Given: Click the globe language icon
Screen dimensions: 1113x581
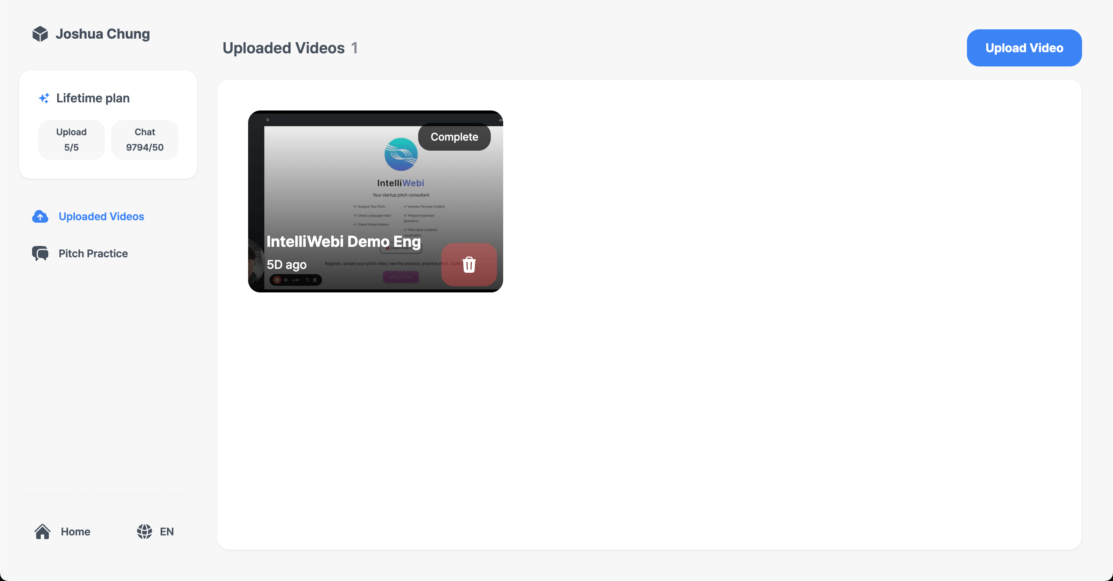Looking at the screenshot, I should tap(144, 532).
